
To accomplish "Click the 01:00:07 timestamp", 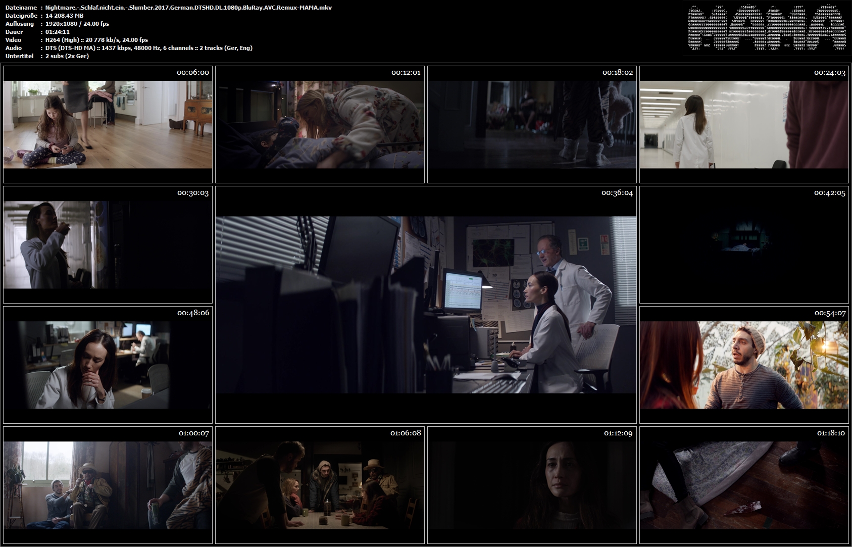I will [193, 433].
